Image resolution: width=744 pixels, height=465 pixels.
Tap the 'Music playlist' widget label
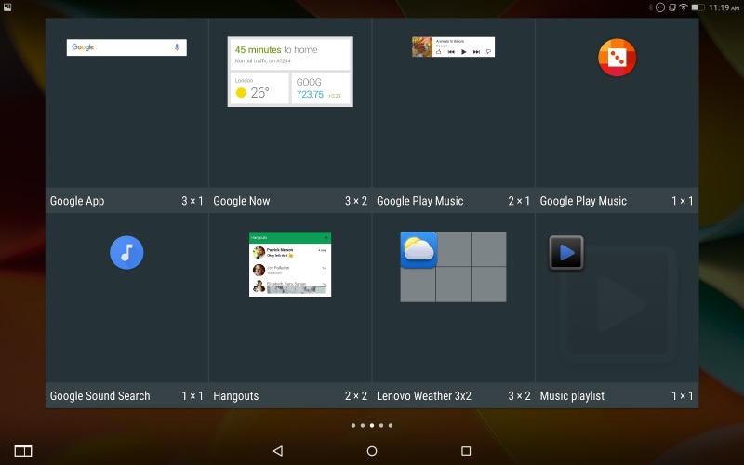572,396
